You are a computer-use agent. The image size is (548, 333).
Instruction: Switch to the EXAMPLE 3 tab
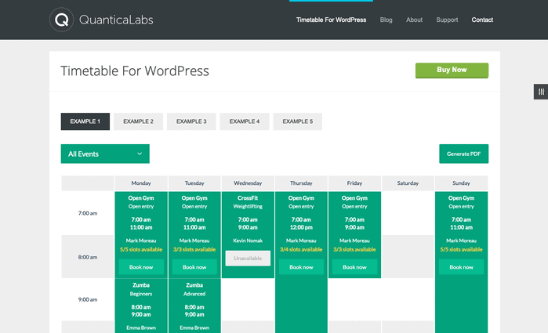point(191,121)
